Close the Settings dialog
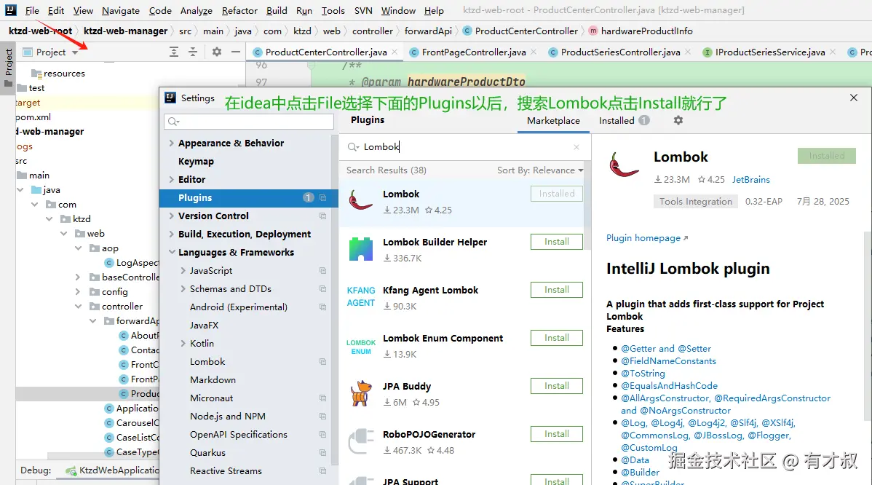The height and width of the screenshot is (485, 872). pyautogui.click(x=854, y=98)
